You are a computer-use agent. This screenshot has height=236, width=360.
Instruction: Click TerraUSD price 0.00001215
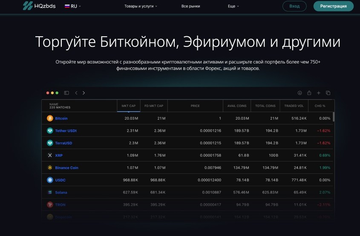tap(210, 143)
